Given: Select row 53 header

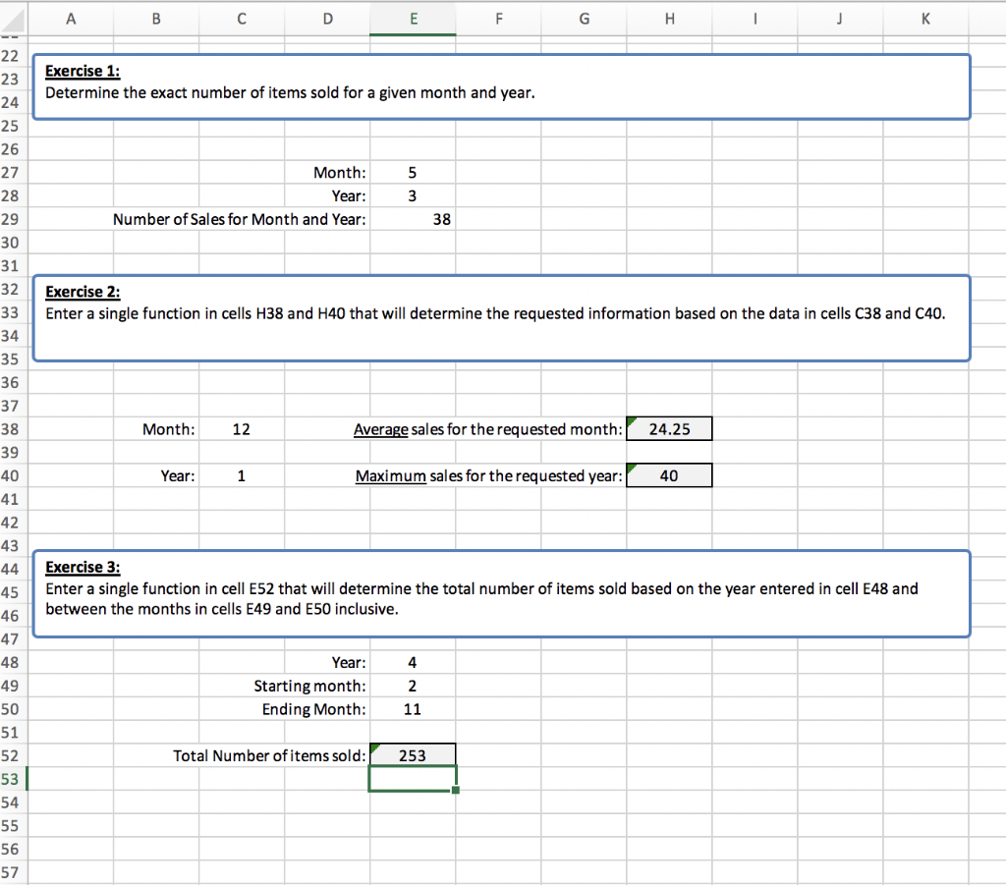Looking at the screenshot, I should tap(13, 779).
